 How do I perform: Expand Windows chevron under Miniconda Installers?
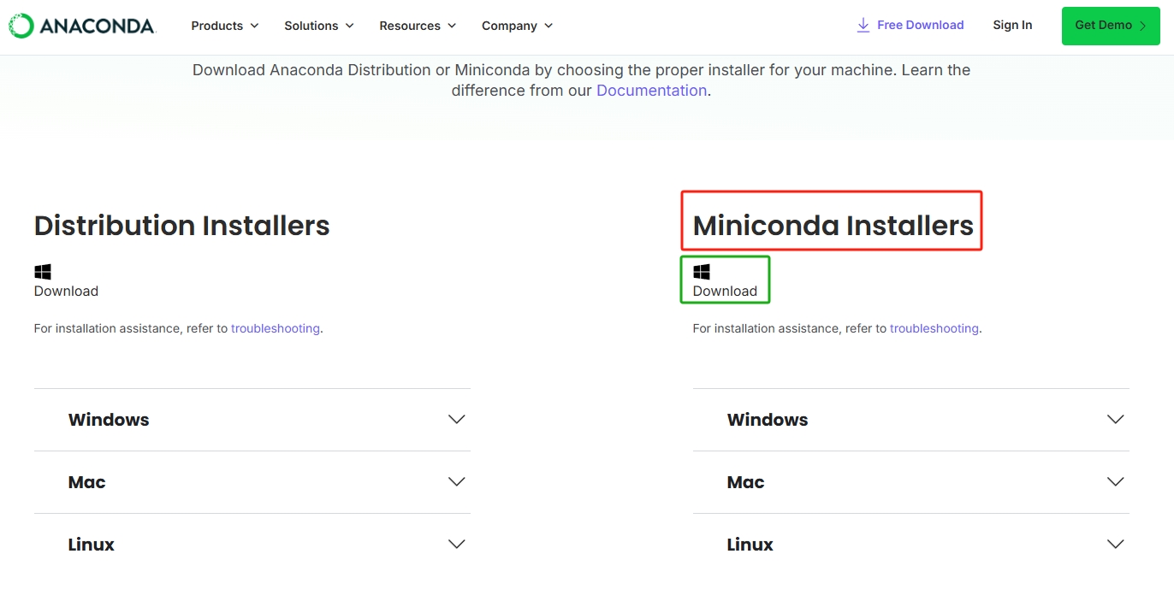pyautogui.click(x=1116, y=420)
